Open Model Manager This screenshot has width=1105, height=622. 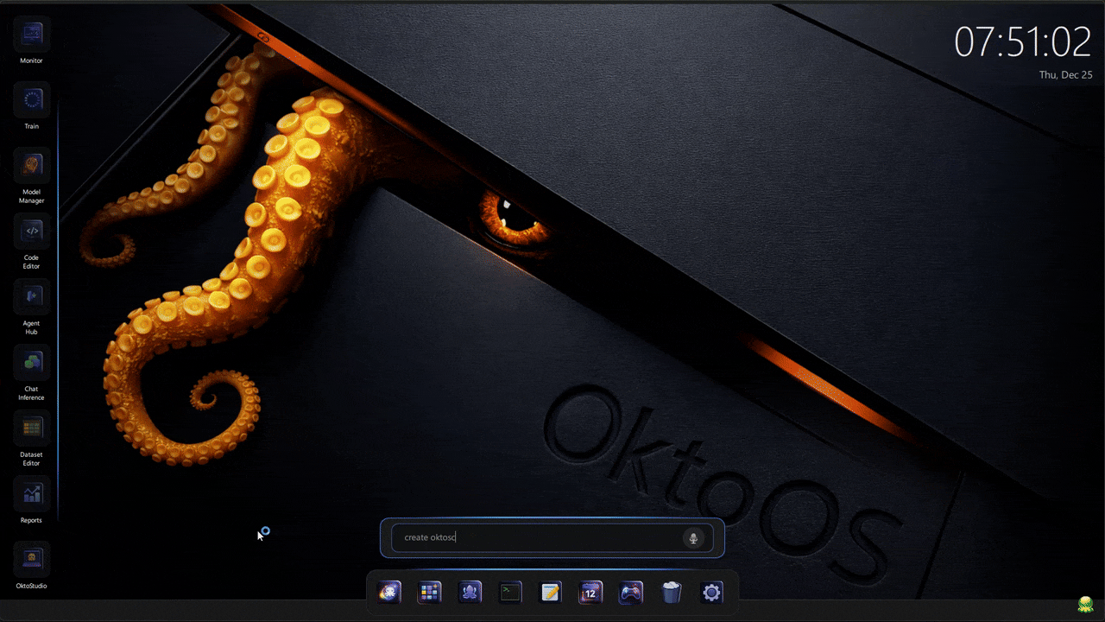[x=31, y=165]
